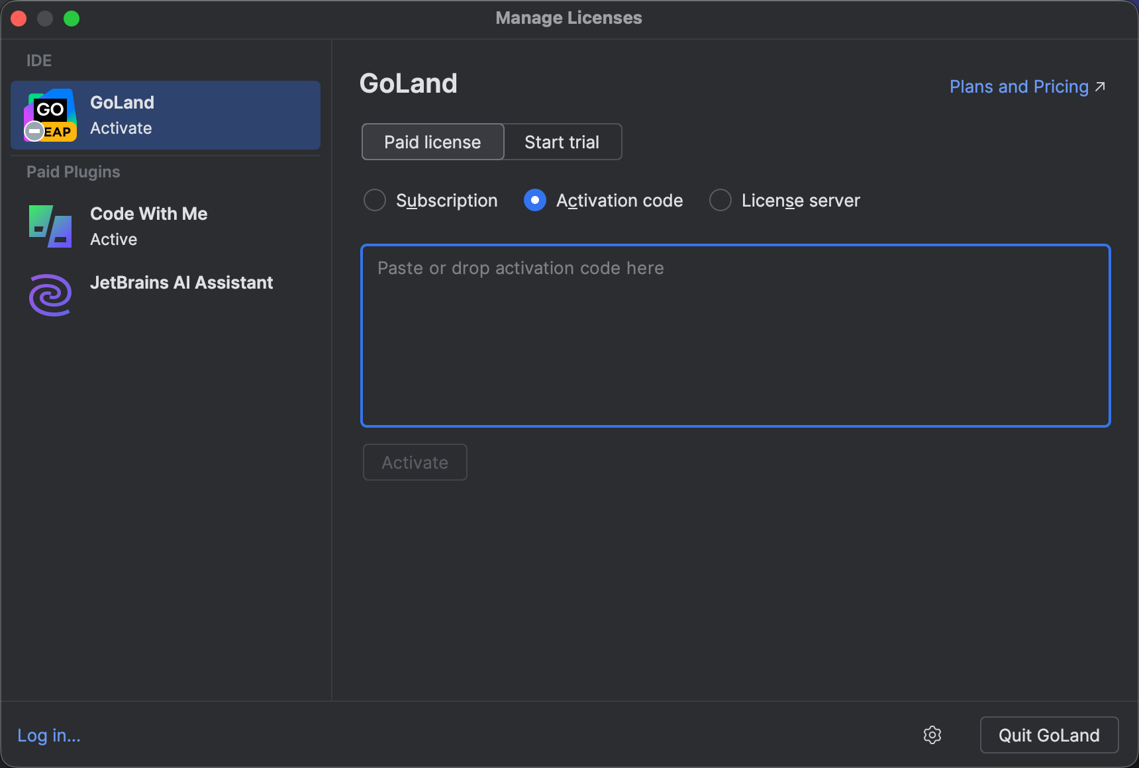This screenshot has width=1139, height=768.
Task: Open the Log in link
Action: tap(48, 735)
